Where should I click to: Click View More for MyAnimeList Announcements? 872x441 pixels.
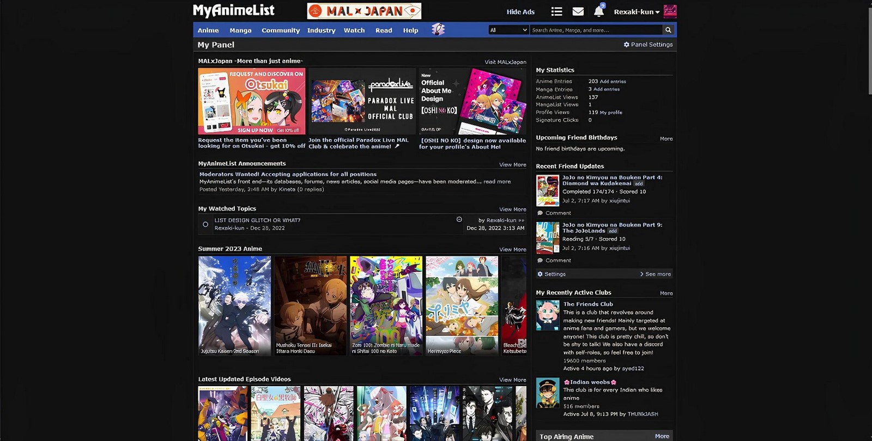pyautogui.click(x=513, y=164)
